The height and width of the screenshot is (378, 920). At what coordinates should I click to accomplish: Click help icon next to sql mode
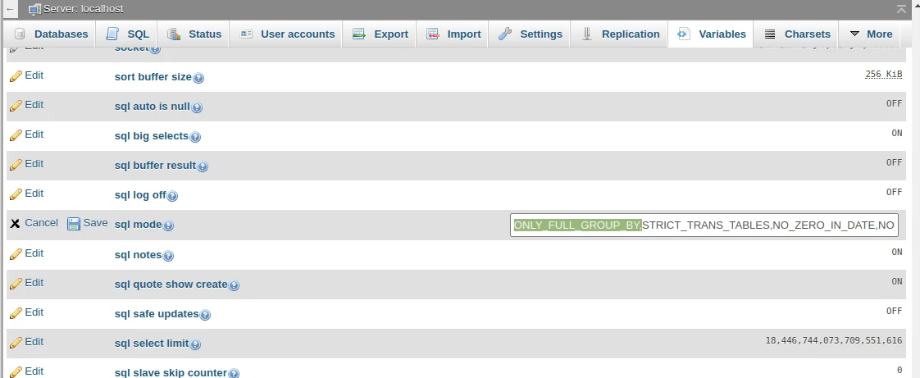pos(169,225)
